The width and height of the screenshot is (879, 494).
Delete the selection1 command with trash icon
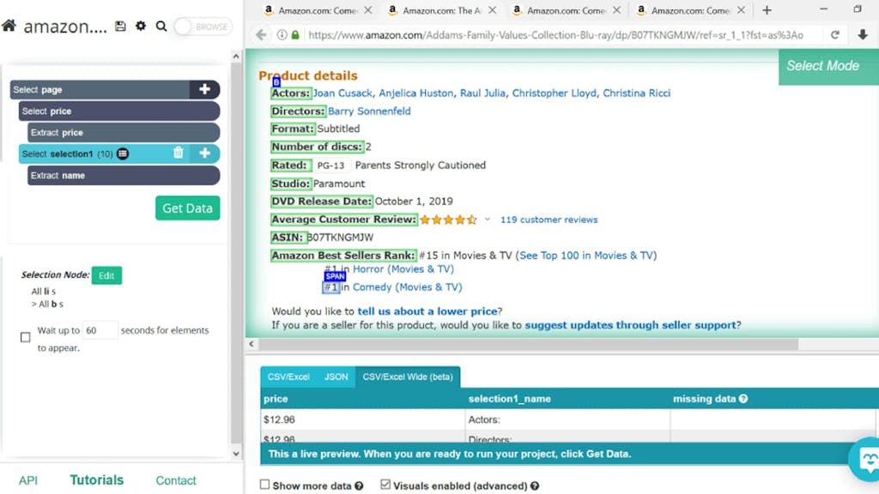179,153
